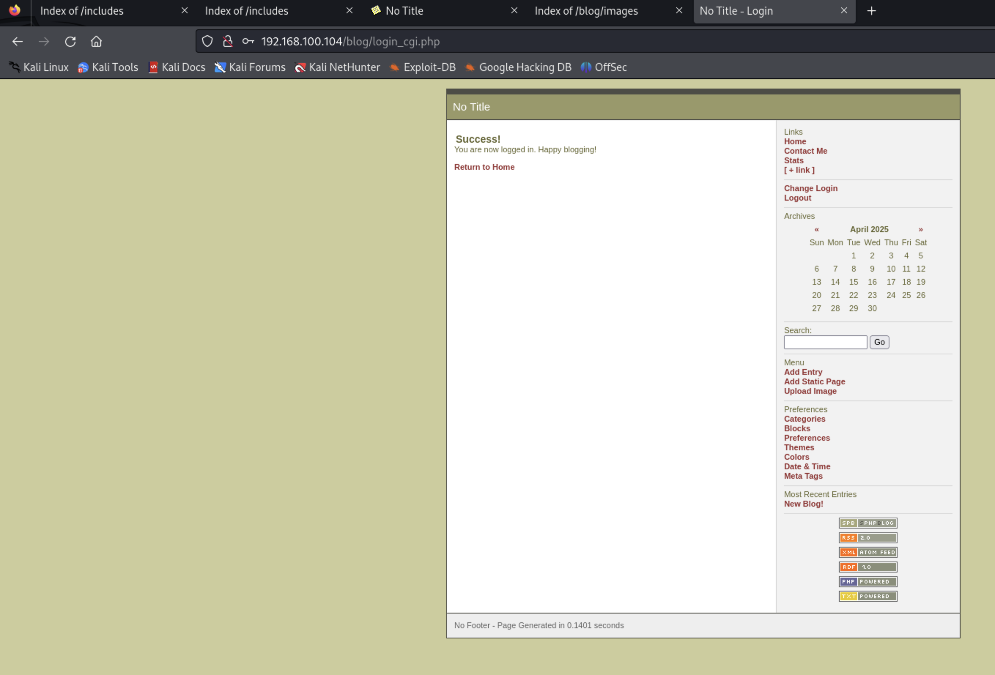Screen dimensions: 995x675
Task: Click the RDF 1.0 feed badge
Action: tap(868, 567)
